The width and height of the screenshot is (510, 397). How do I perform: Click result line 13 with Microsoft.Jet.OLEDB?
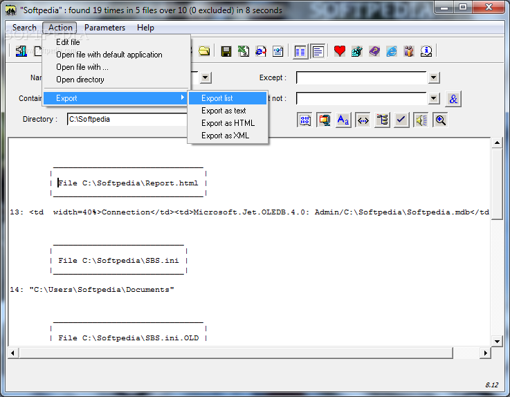(250, 212)
